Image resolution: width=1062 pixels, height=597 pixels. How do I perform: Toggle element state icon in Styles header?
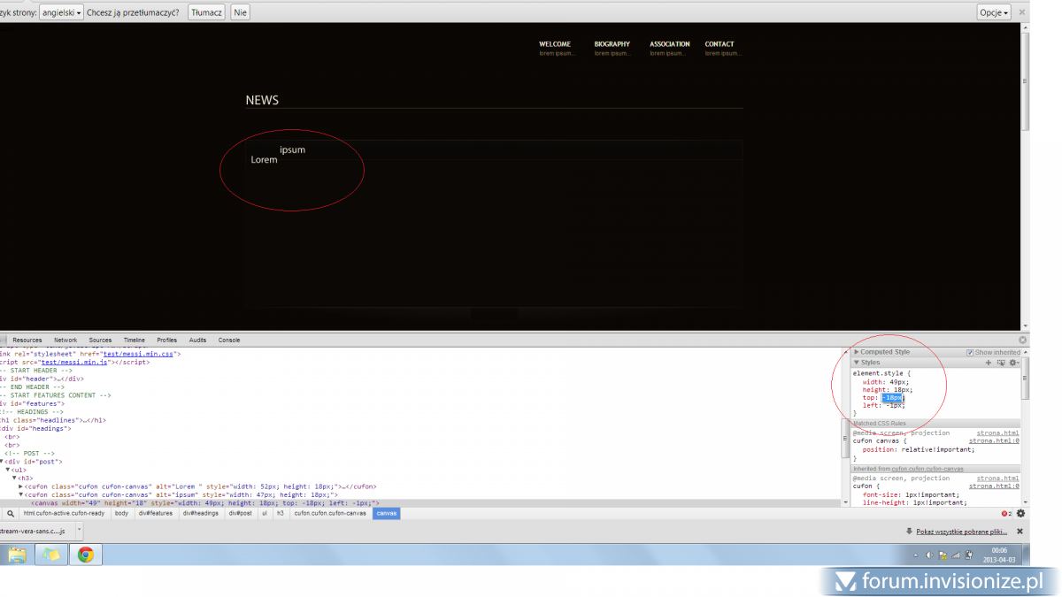(1001, 363)
